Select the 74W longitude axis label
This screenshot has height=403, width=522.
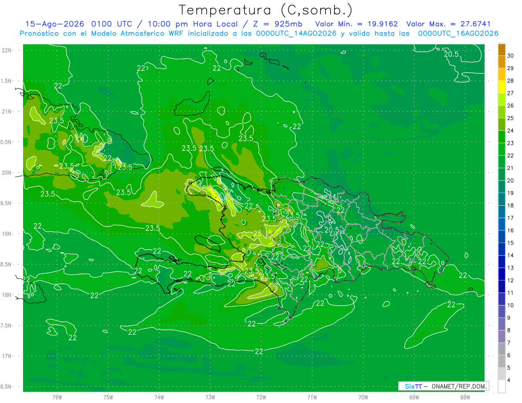159,396
